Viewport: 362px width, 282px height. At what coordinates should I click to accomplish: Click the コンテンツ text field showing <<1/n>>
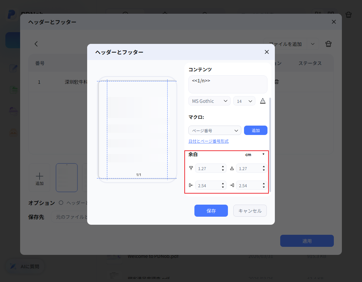[x=228, y=84]
